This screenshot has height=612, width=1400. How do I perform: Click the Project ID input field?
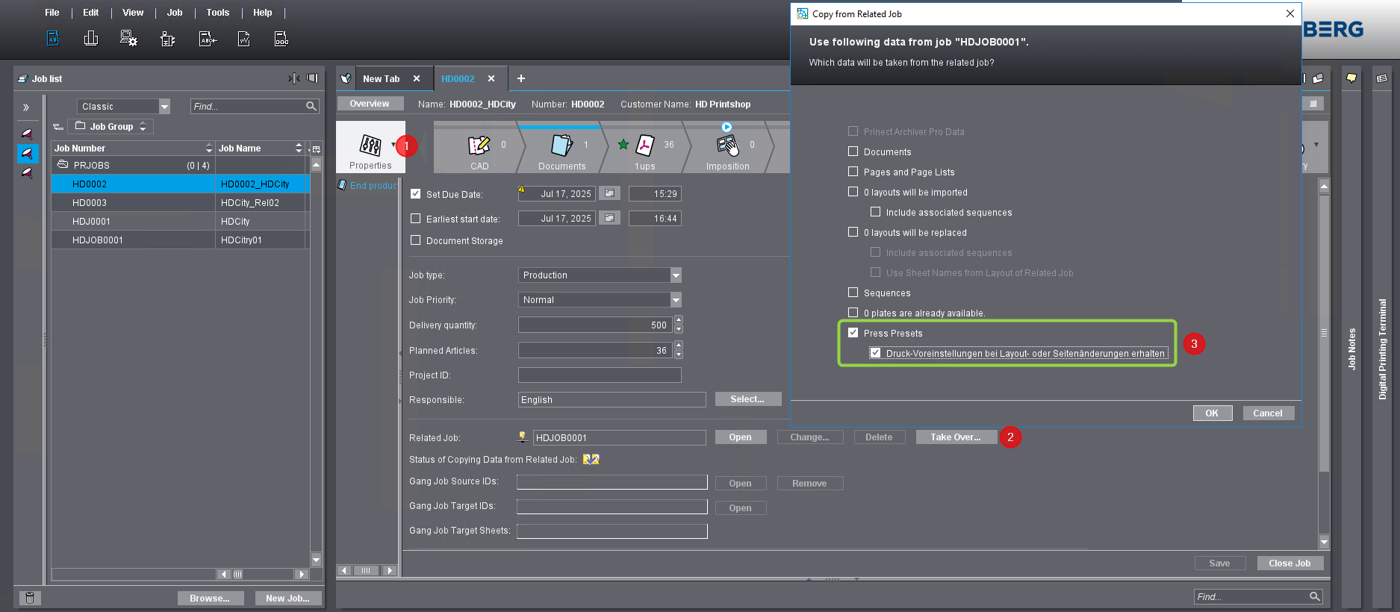coord(600,375)
